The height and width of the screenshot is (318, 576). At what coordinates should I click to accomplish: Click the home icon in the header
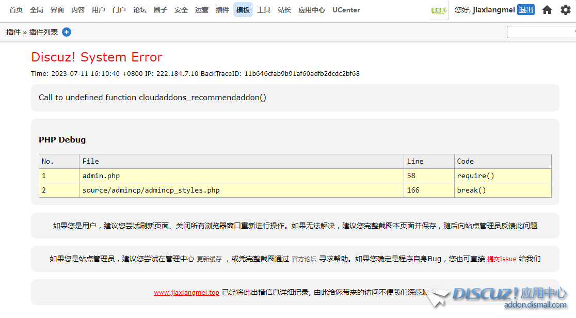(547, 10)
